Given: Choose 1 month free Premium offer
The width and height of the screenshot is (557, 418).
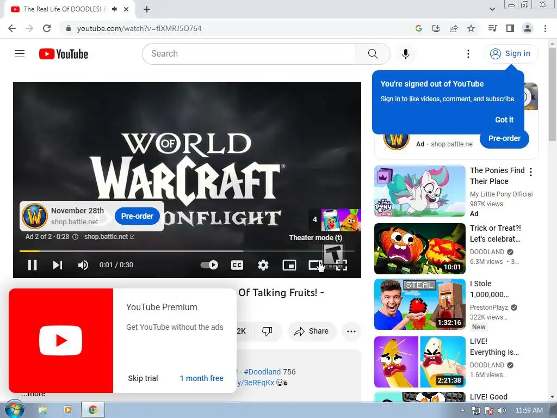Looking at the screenshot, I should click(201, 378).
